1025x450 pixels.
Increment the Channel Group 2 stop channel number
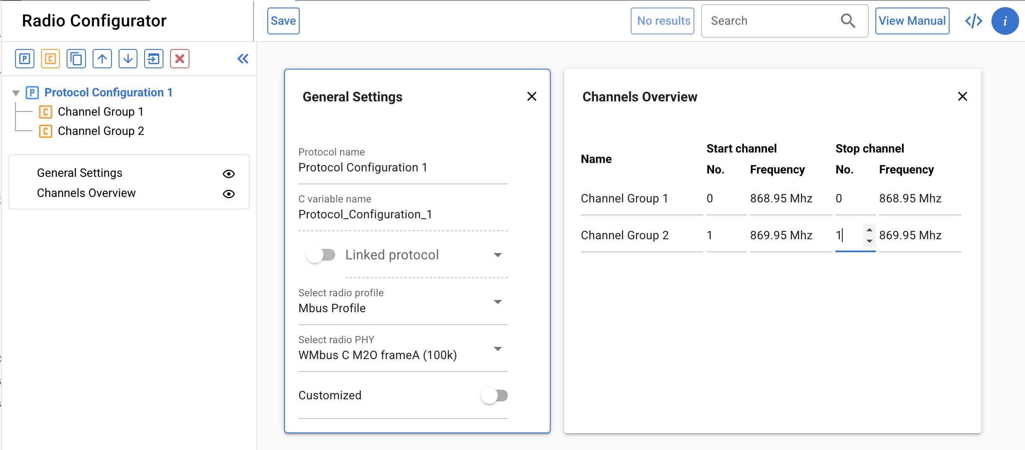click(x=870, y=230)
